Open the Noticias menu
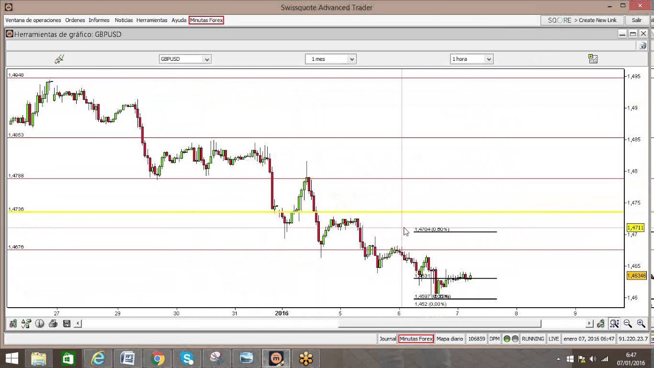 (124, 20)
